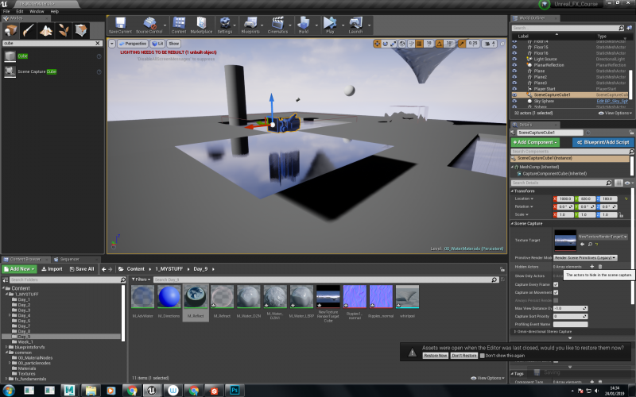Click Blueprint/Add Script button
The image size is (636, 397).
(603, 142)
